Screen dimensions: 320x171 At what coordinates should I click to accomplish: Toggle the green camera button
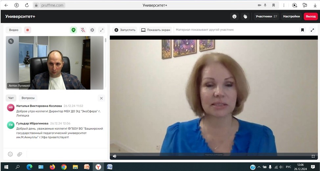(74, 30)
